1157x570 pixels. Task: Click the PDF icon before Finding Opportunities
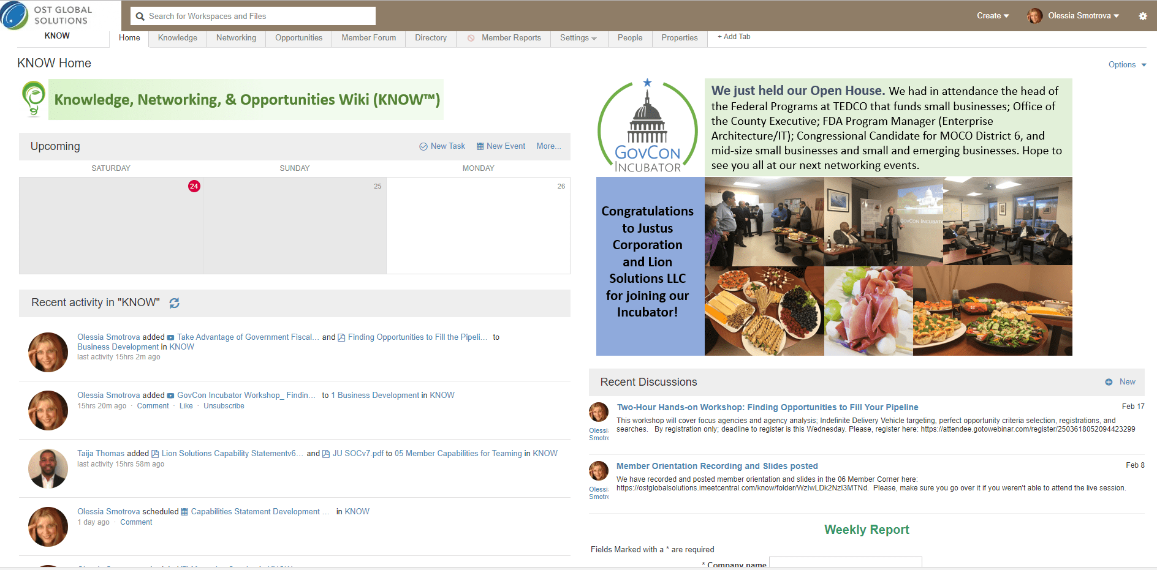pos(341,337)
